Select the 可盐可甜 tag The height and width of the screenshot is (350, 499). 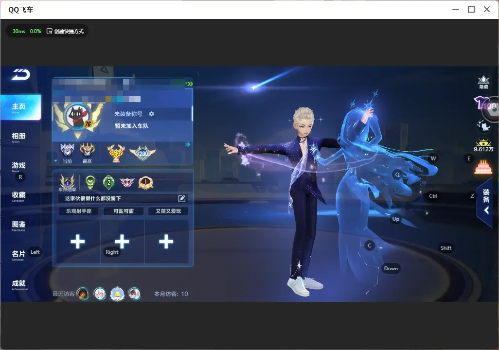point(124,211)
